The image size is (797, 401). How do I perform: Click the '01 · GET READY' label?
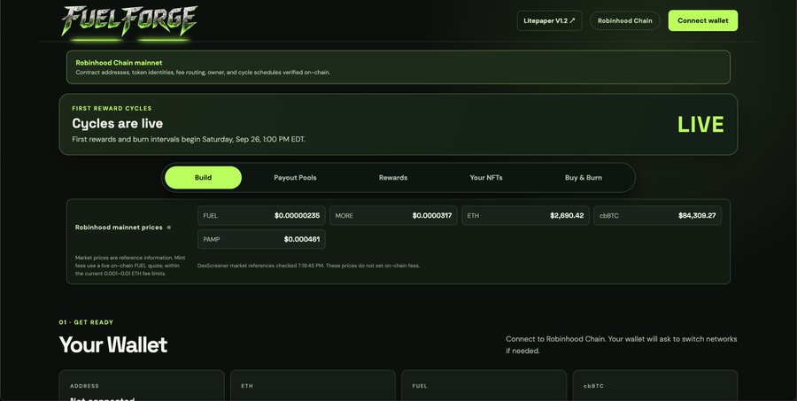[x=86, y=322]
